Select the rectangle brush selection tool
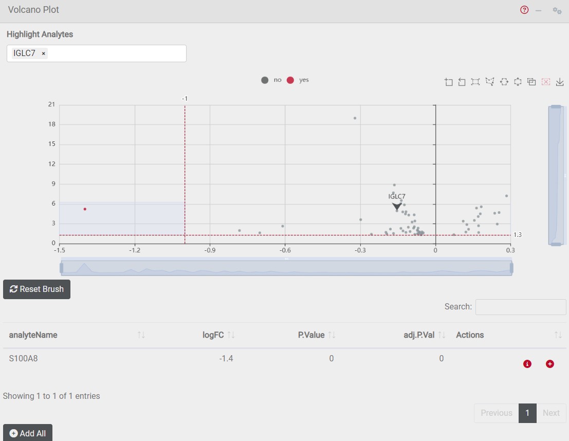The image size is (569, 441). point(475,82)
